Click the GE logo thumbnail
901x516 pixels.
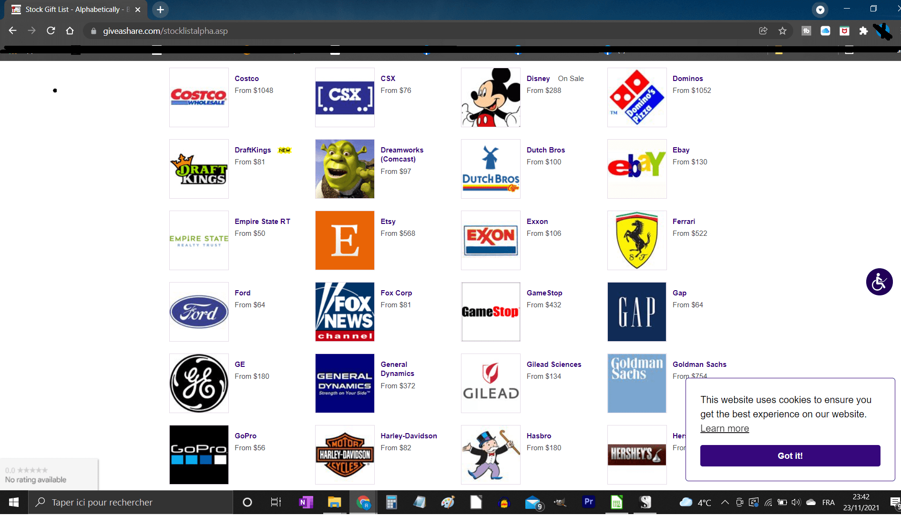[199, 384]
